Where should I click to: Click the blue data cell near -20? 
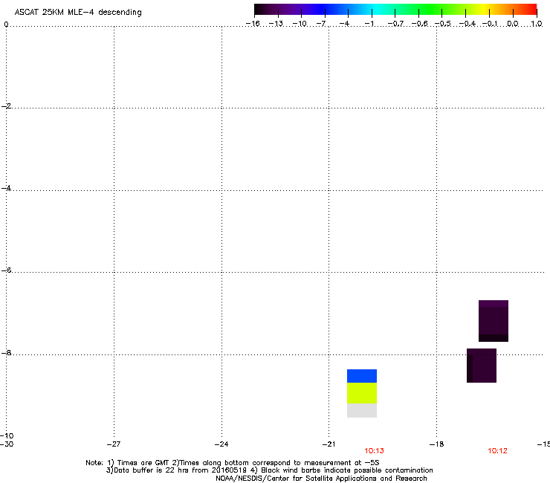362,376
